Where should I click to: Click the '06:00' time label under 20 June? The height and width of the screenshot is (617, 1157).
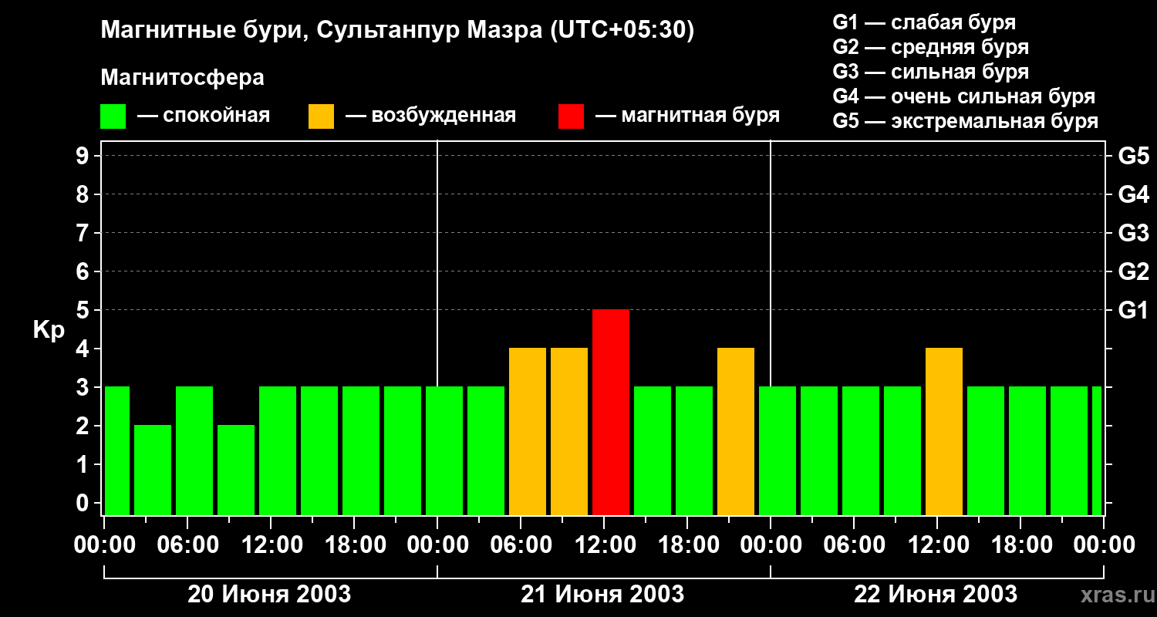pyautogui.click(x=188, y=545)
